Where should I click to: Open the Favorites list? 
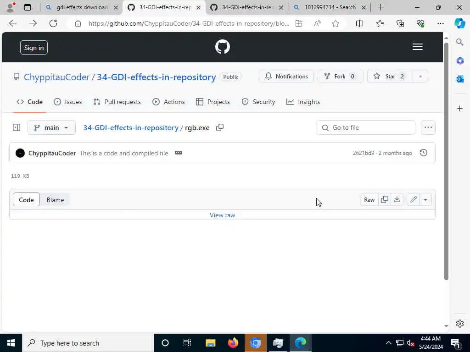[380, 23]
